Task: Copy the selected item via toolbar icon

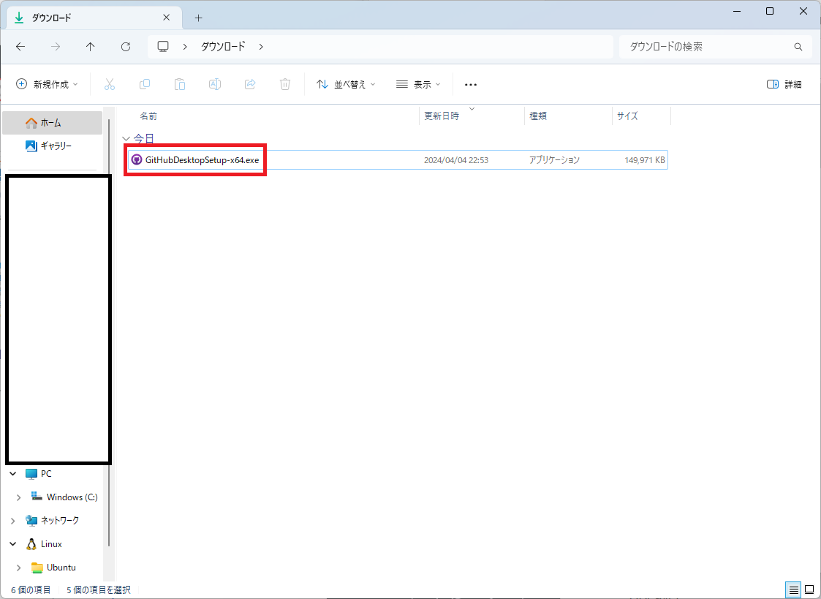Action: [x=145, y=84]
